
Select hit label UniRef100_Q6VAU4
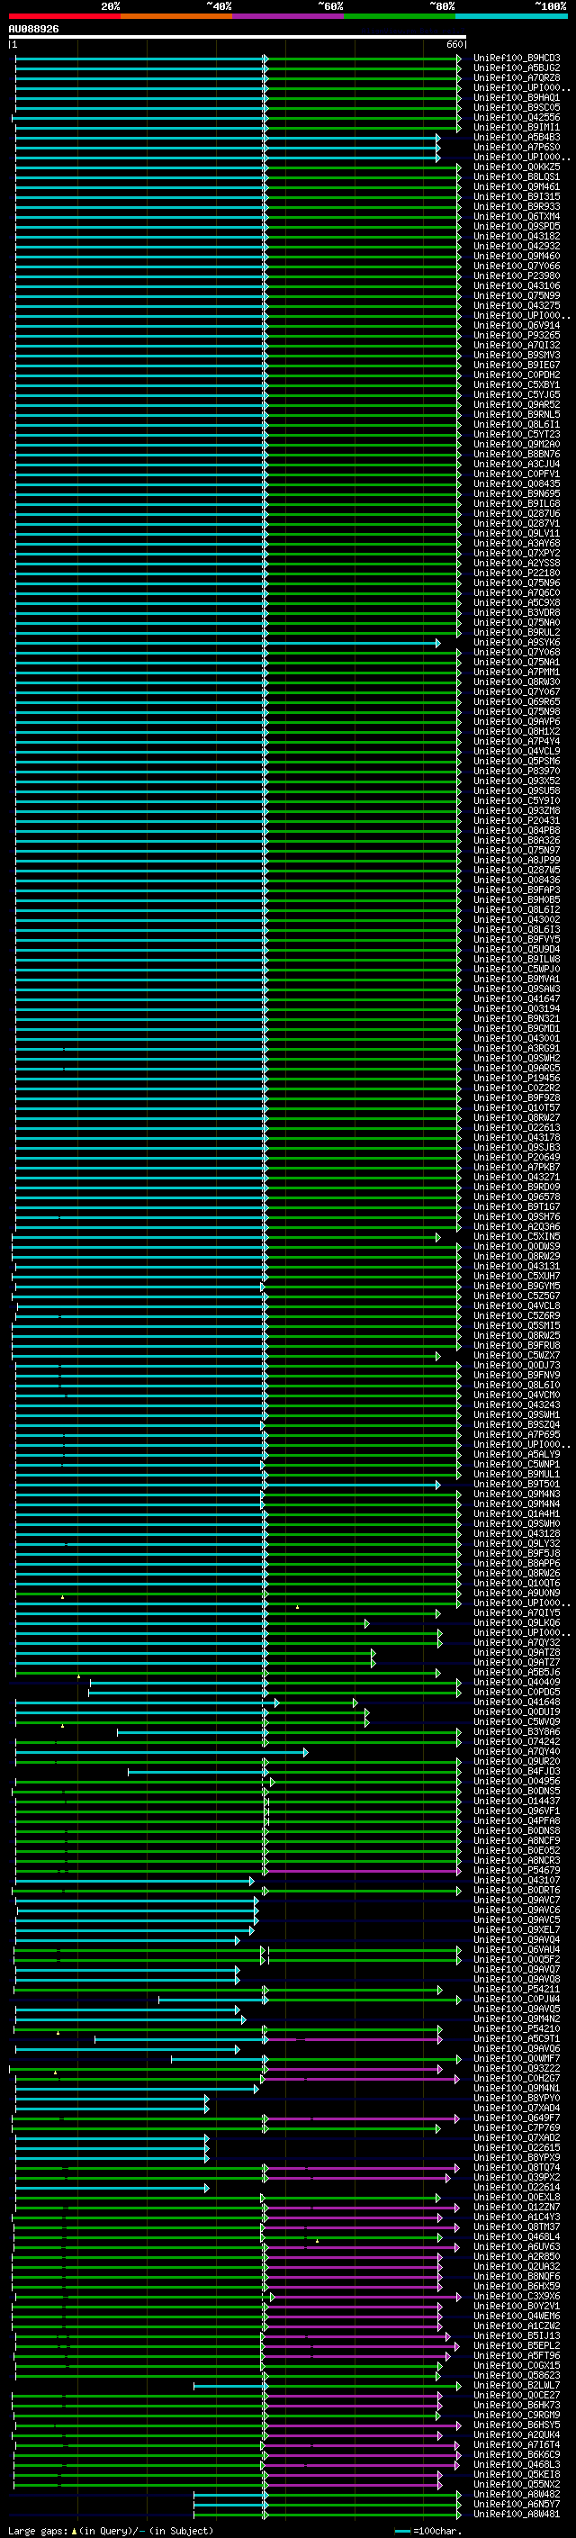tap(517, 1950)
